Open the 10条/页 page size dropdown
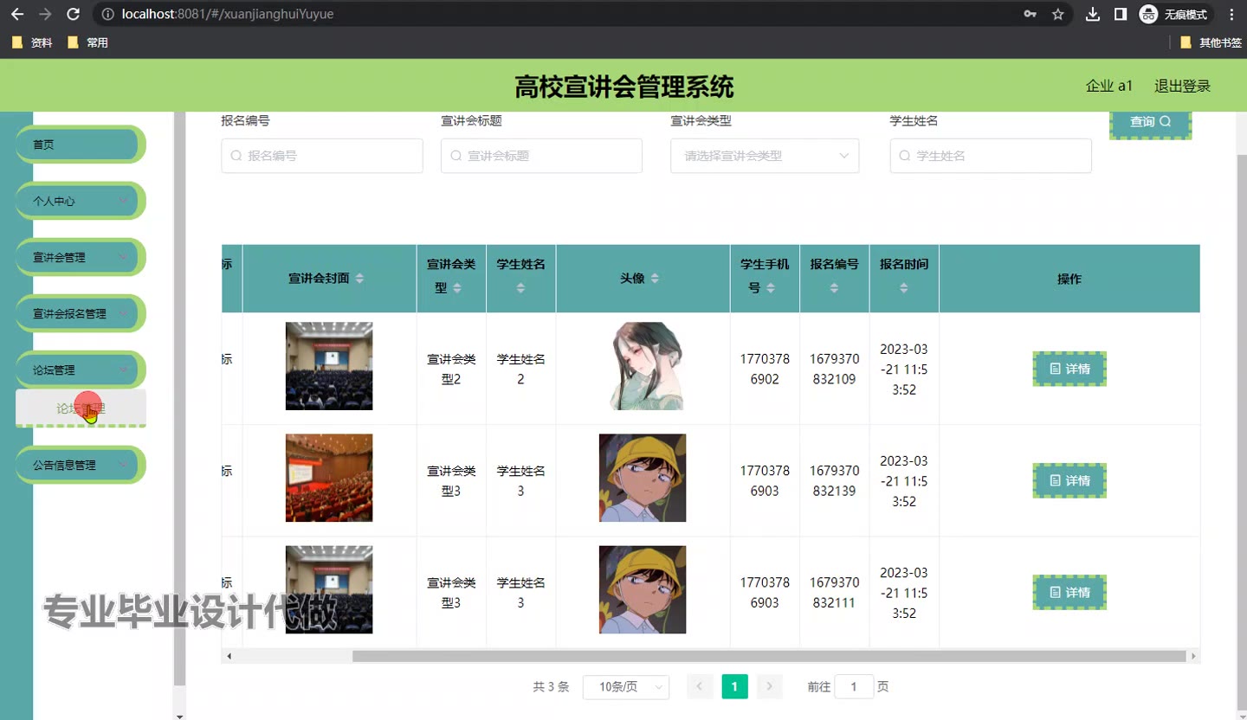 coord(626,686)
